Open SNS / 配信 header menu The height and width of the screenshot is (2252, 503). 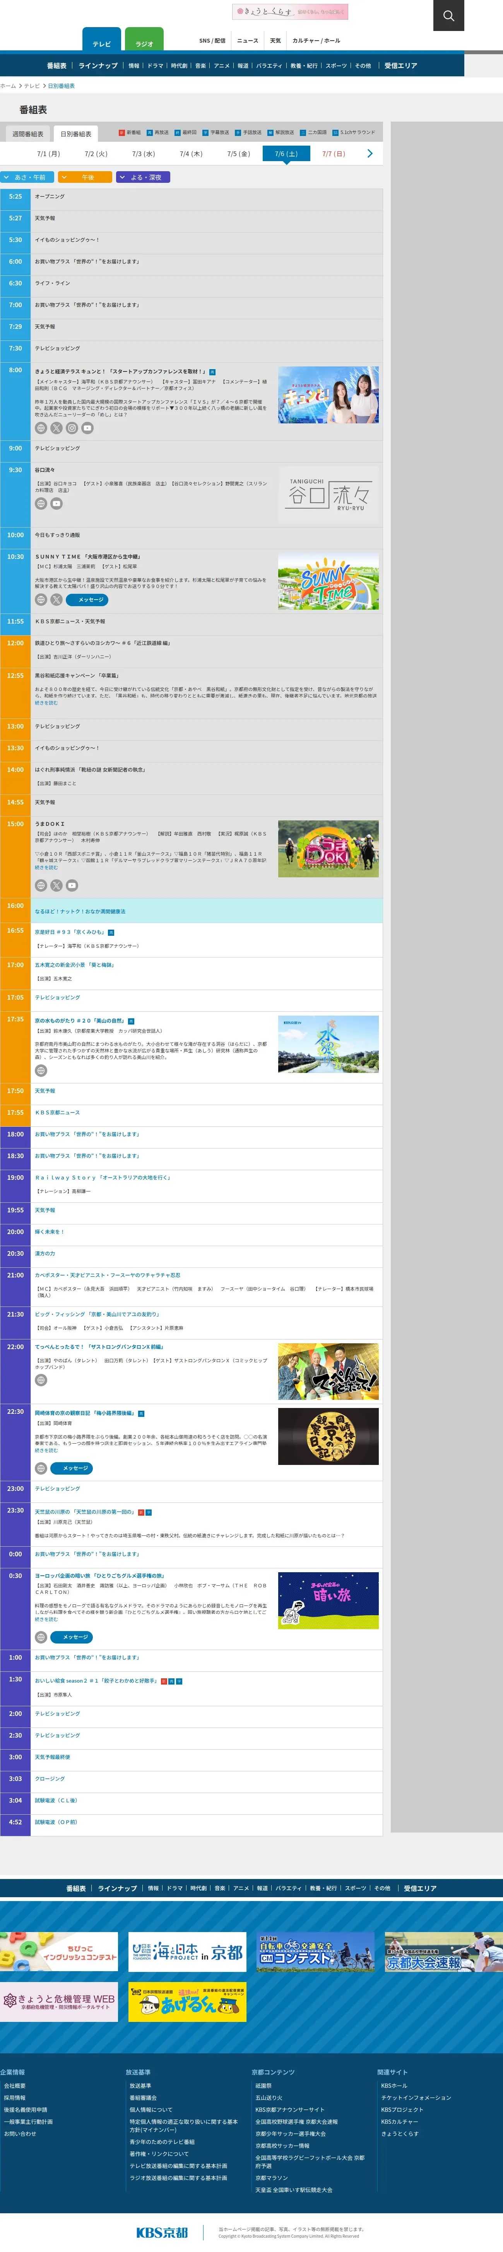click(212, 40)
